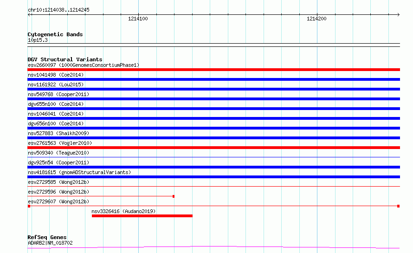The image size is (413, 253).
Task: Select the red bar for nsv3326416
Action: coord(142,216)
